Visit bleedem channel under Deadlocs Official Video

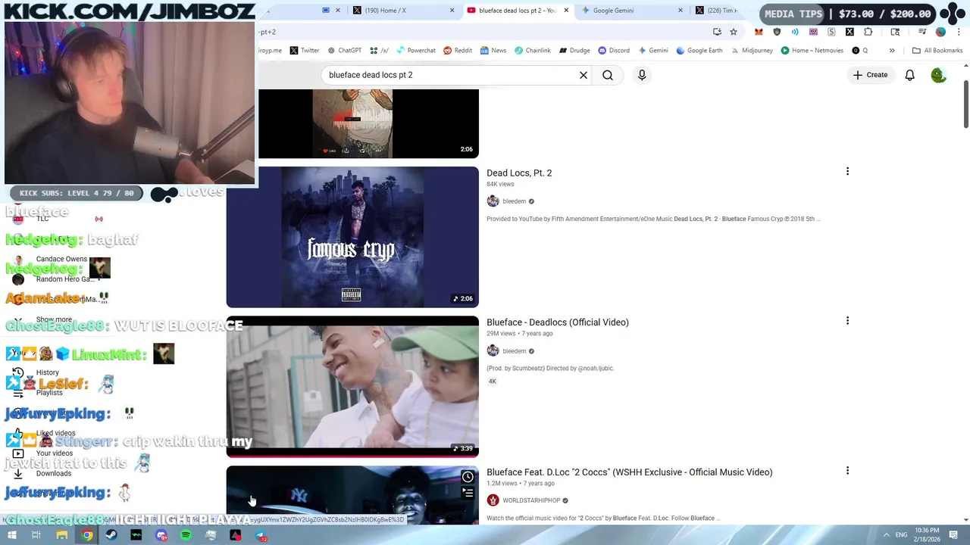pyautogui.click(x=514, y=351)
